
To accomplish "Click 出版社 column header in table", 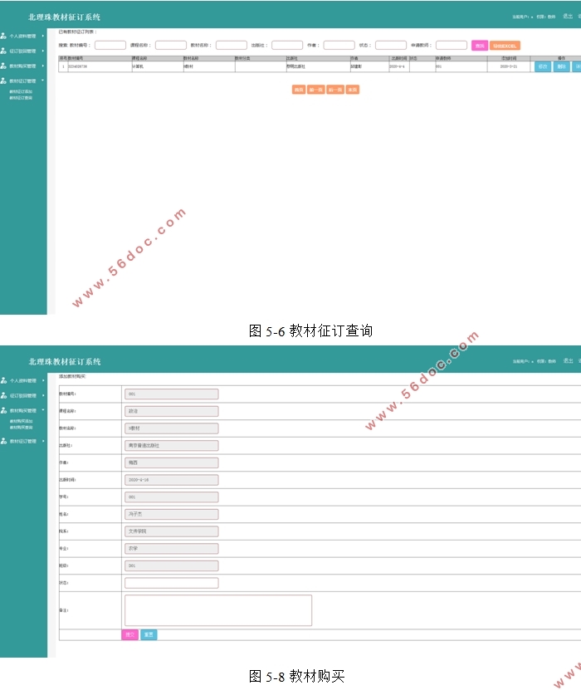I will [x=318, y=58].
